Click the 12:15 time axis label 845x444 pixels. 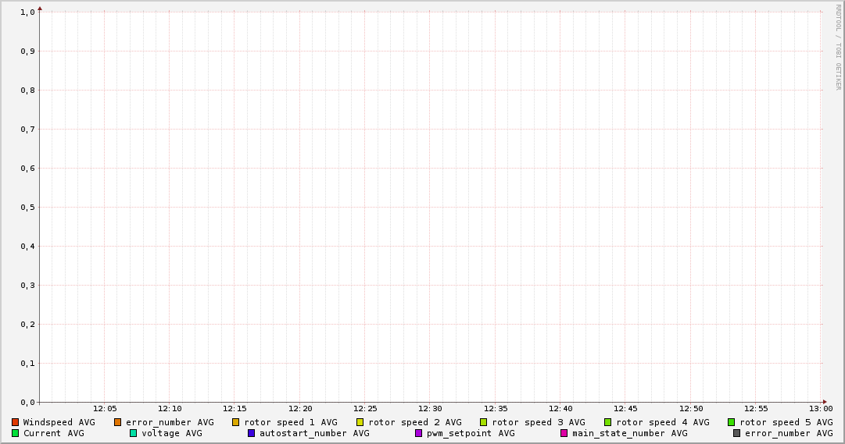pyautogui.click(x=235, y=409)
